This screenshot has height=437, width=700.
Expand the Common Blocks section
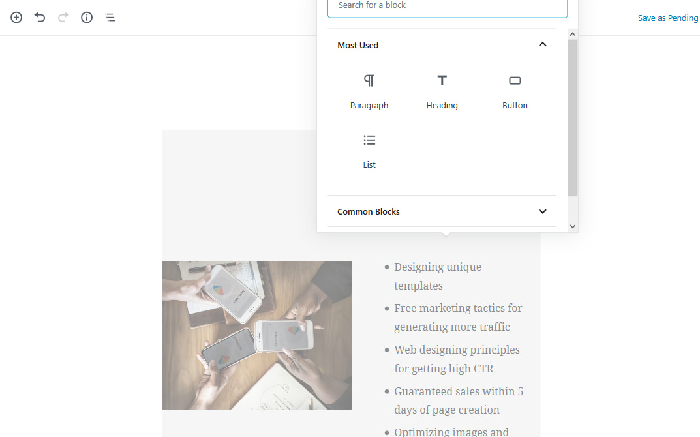click(x=542, y=211)
